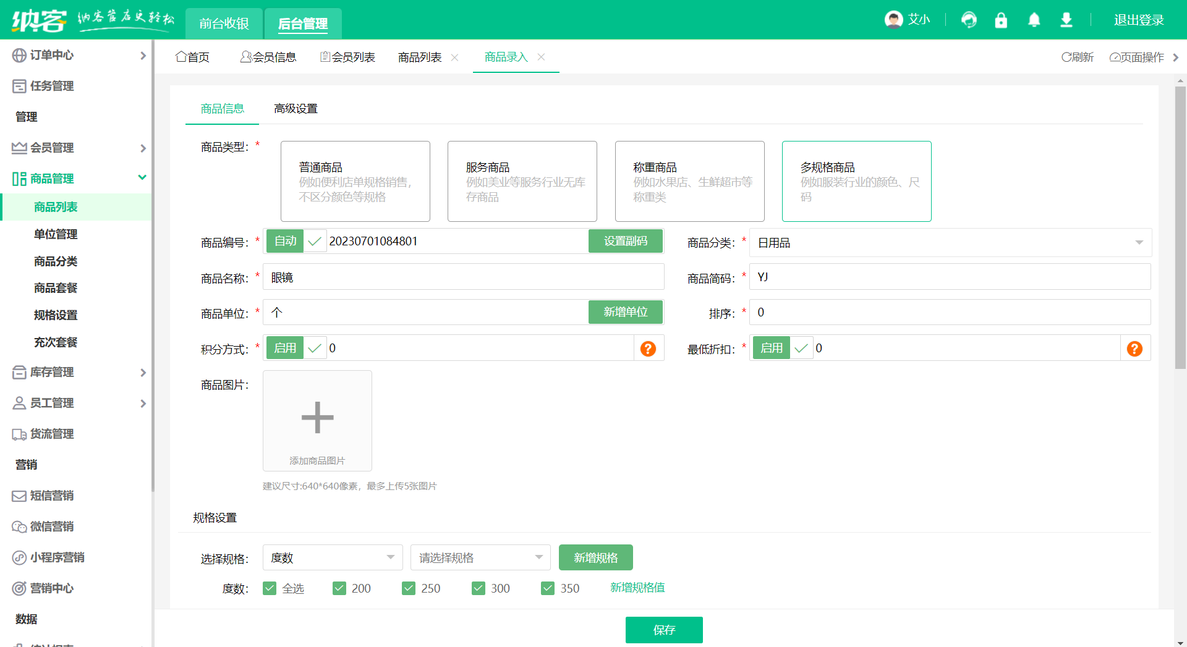Open the 选择规格 dropdown showing 度数
Viewport: 1187px width, 647px height.
(x=332, y=557)
